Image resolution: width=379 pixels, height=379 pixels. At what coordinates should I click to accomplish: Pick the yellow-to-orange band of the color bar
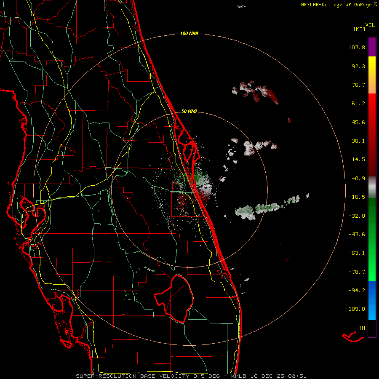[372, 75]
